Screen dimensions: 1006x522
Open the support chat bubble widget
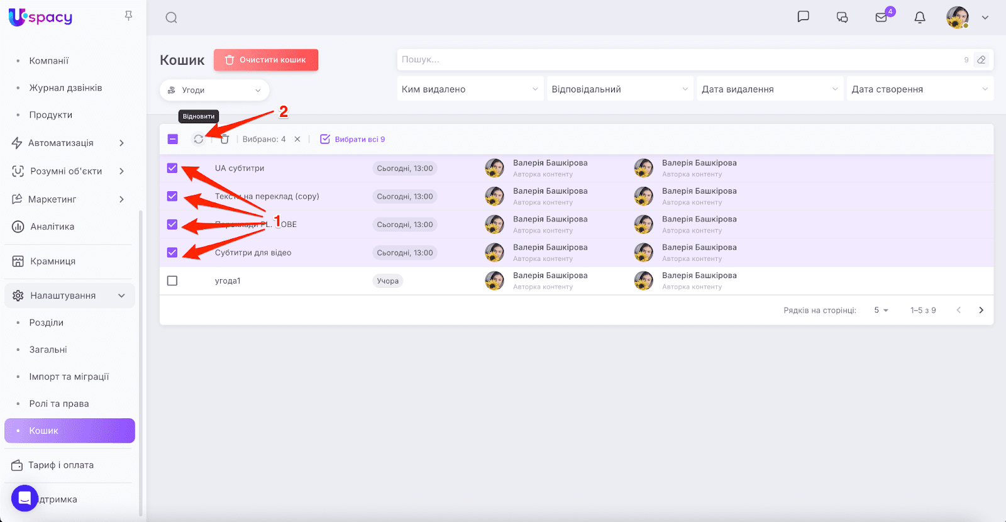point(25,498)
